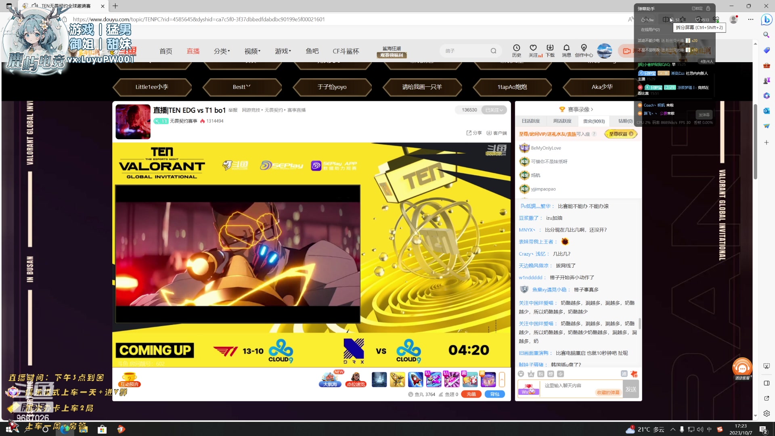Open 点位速览 gift bar icon

click(356, 379)
